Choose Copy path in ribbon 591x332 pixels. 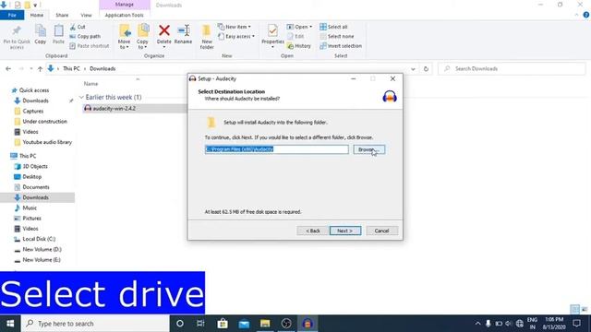click(x=85, y=37)
